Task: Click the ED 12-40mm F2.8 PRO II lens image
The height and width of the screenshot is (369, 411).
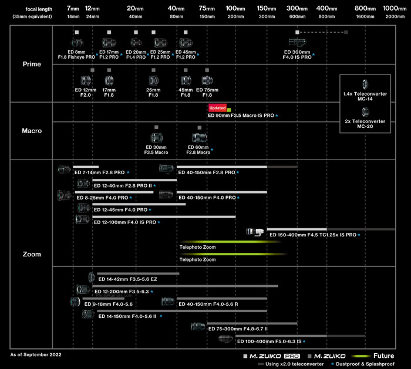Action: coord(83,184)
